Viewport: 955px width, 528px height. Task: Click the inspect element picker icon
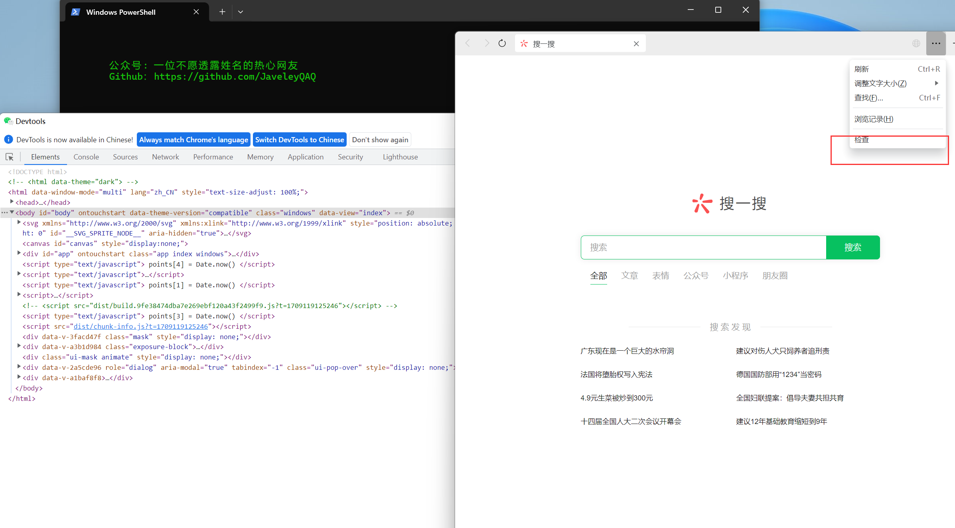[10, 157]
